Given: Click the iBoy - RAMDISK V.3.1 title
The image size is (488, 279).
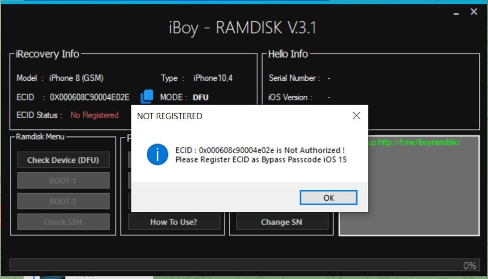Looking at the screenshot, I should click(x=243, y=28).
